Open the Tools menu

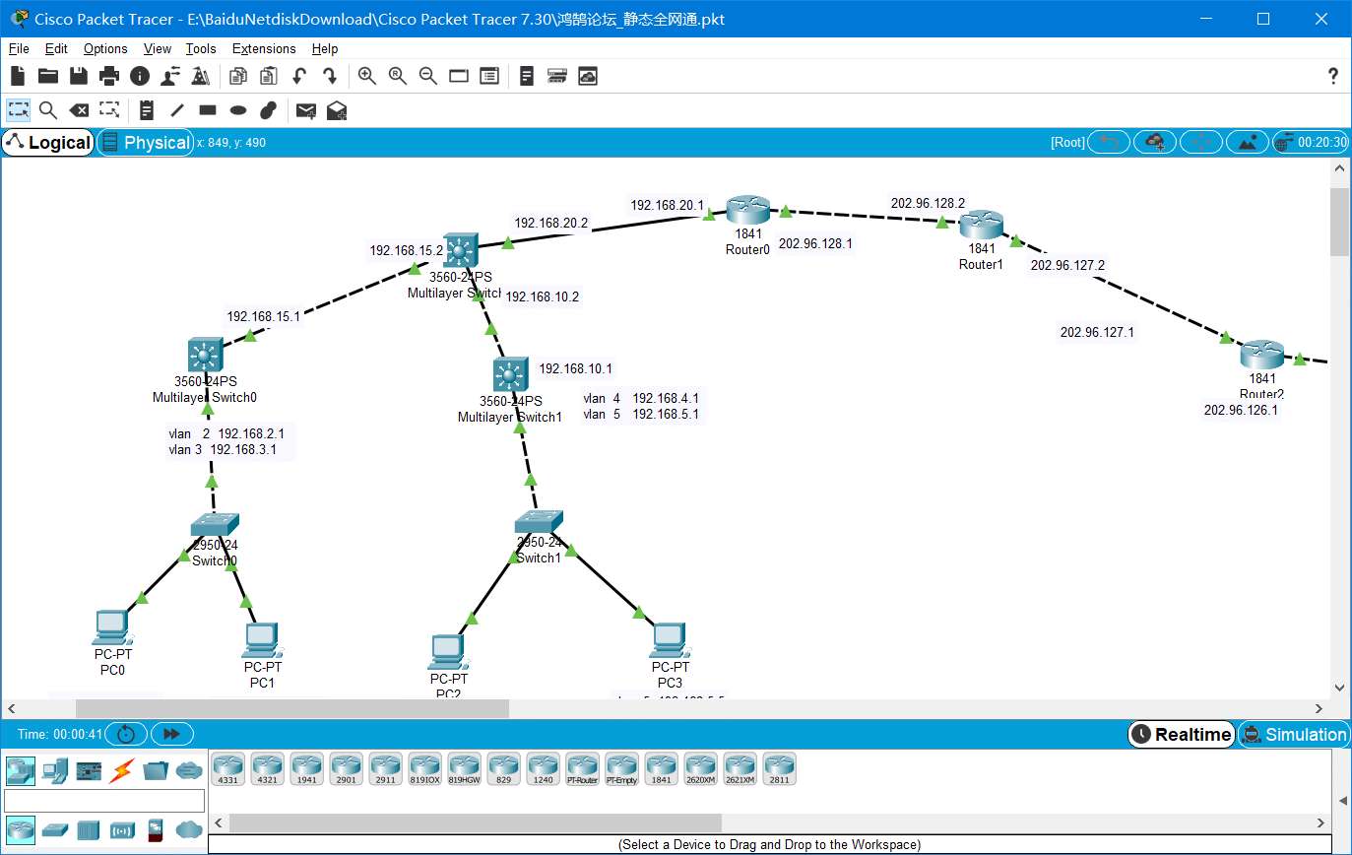pos(201,48)
